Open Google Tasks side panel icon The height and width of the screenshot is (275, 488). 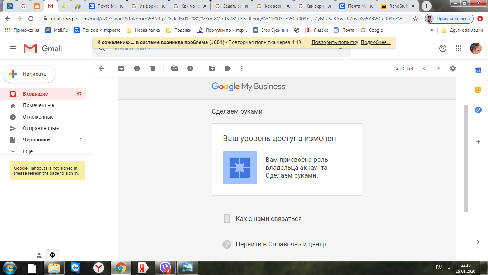tap(478, 110)
